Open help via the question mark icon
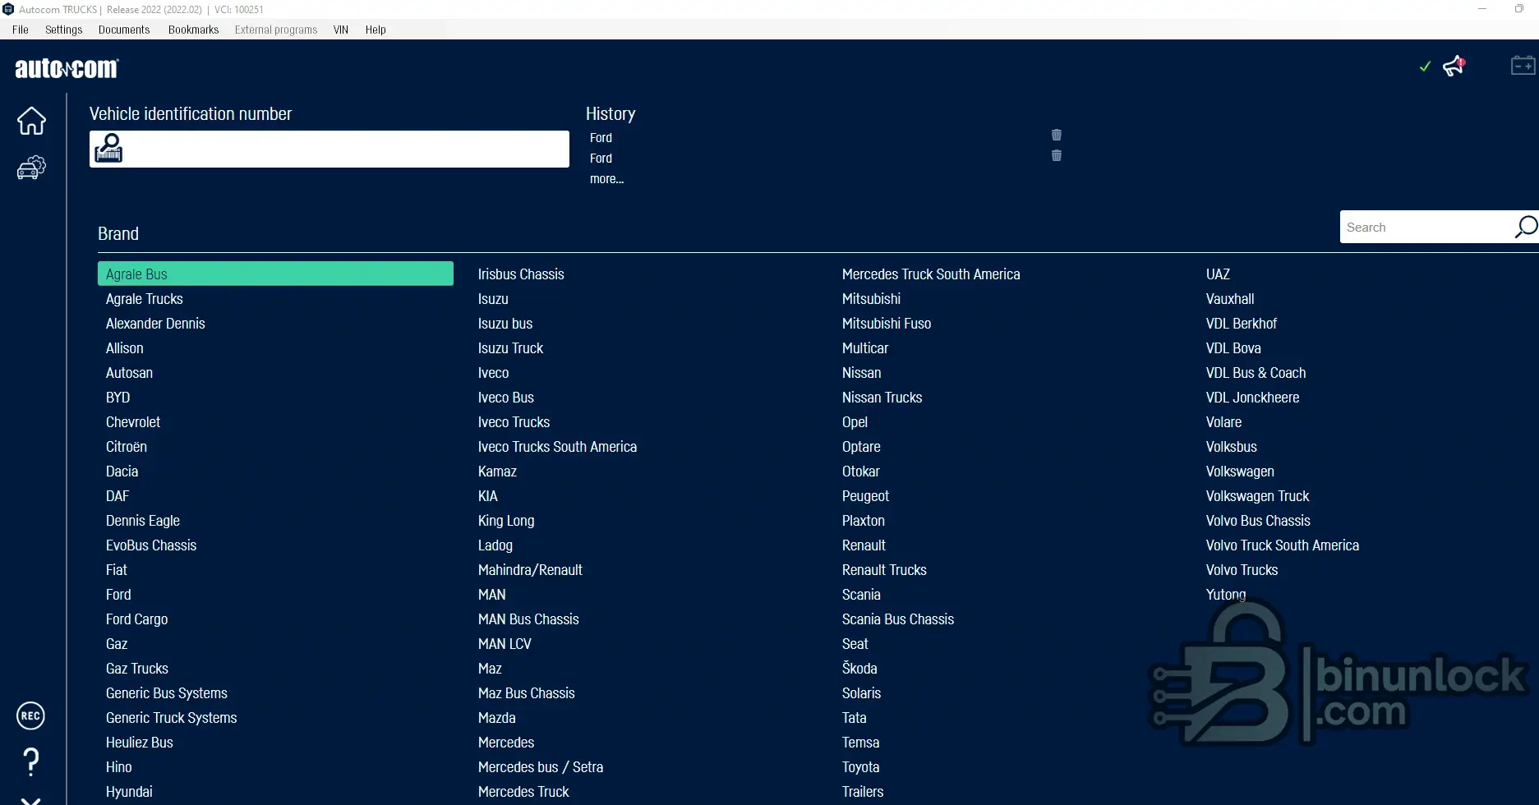This screenshot has height=805, width=1539. click(x=31, y=761)
